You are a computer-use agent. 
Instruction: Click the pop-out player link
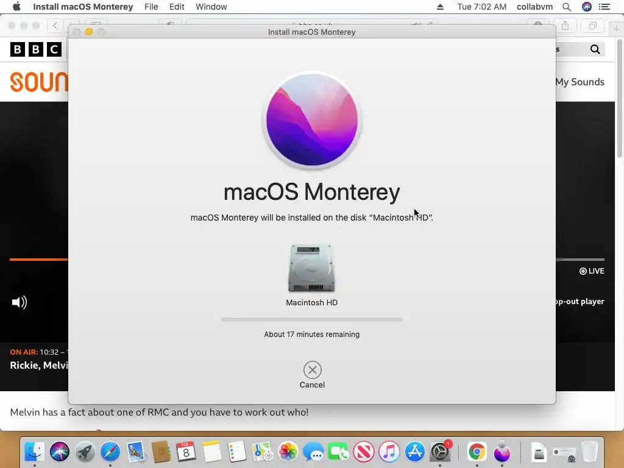[x=580, y=301]
